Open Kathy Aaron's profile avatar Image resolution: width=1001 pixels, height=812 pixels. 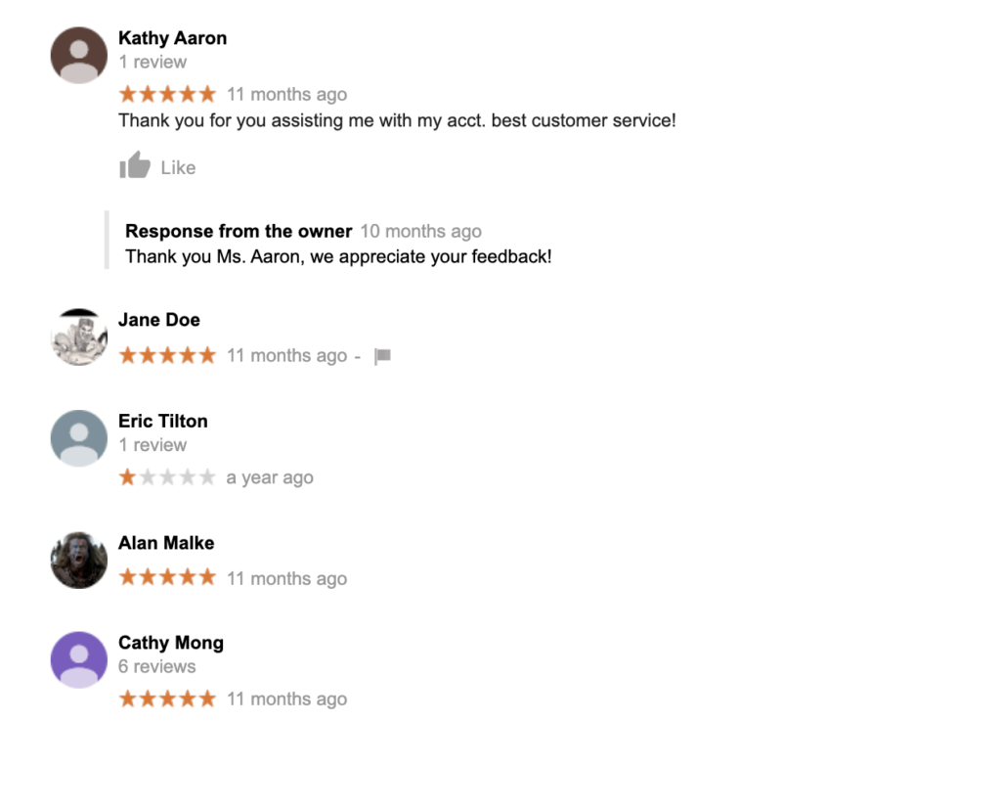tap(79, 55)
